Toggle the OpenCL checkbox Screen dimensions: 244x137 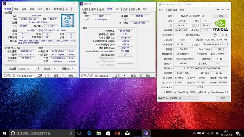coord(176,92)
